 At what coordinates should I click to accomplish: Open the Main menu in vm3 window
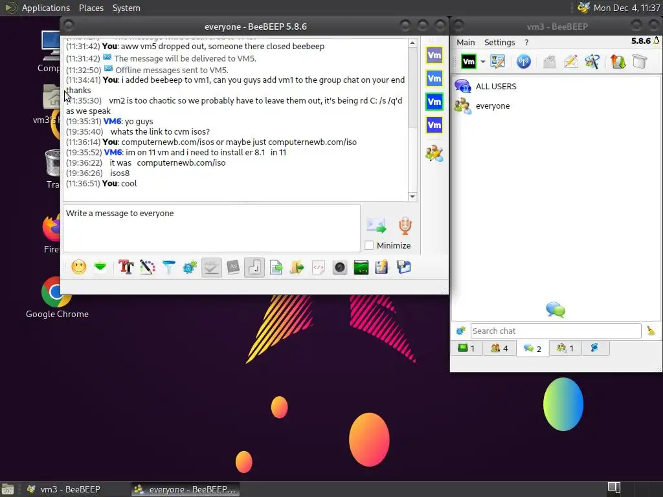coord(466,42)
